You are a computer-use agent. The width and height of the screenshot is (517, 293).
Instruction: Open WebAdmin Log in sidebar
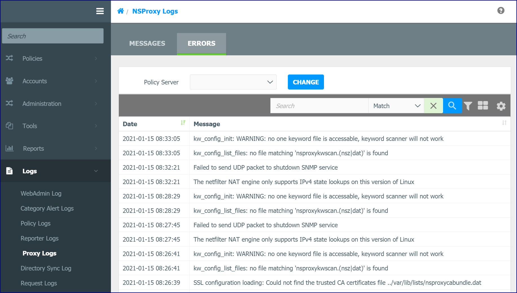pos(41,193)
